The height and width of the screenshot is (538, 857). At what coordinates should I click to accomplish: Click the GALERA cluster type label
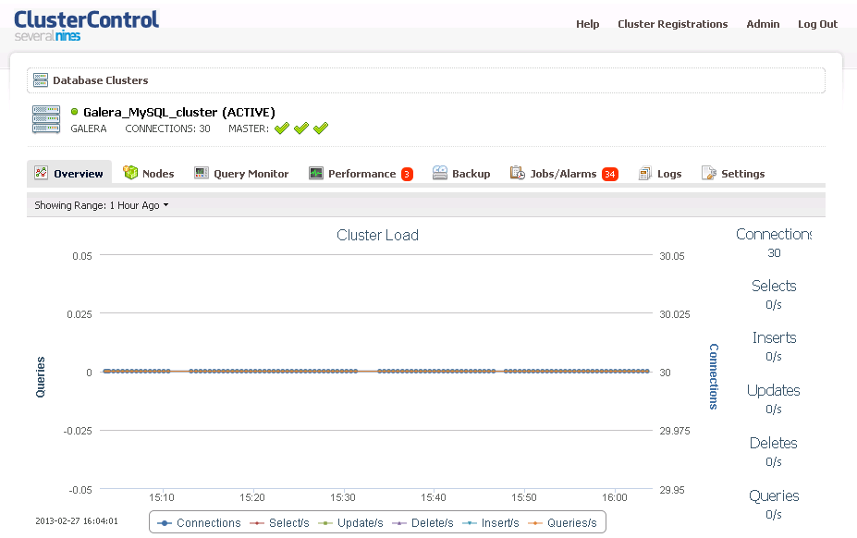[89, 128]
